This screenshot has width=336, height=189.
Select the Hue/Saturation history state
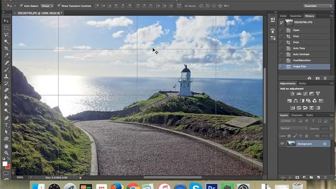304,60
